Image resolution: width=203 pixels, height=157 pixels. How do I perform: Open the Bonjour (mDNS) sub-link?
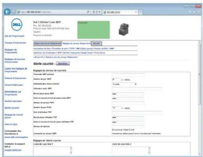101,49
